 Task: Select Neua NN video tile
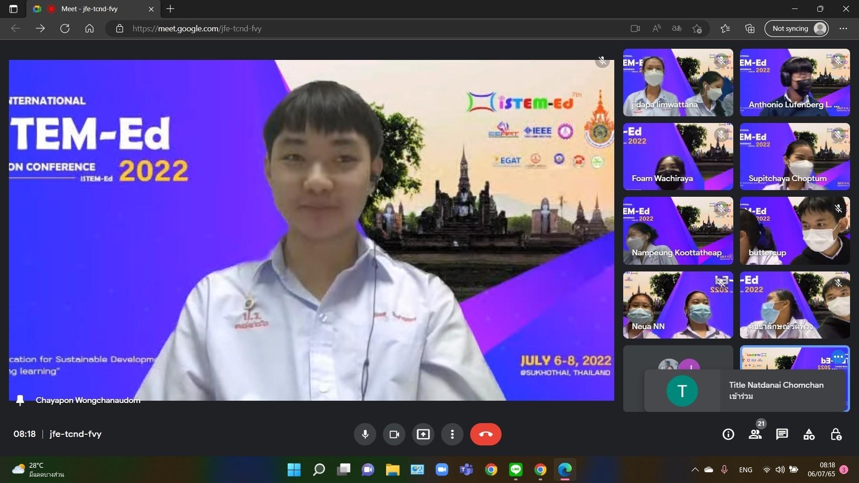click(x=678, y=305)
